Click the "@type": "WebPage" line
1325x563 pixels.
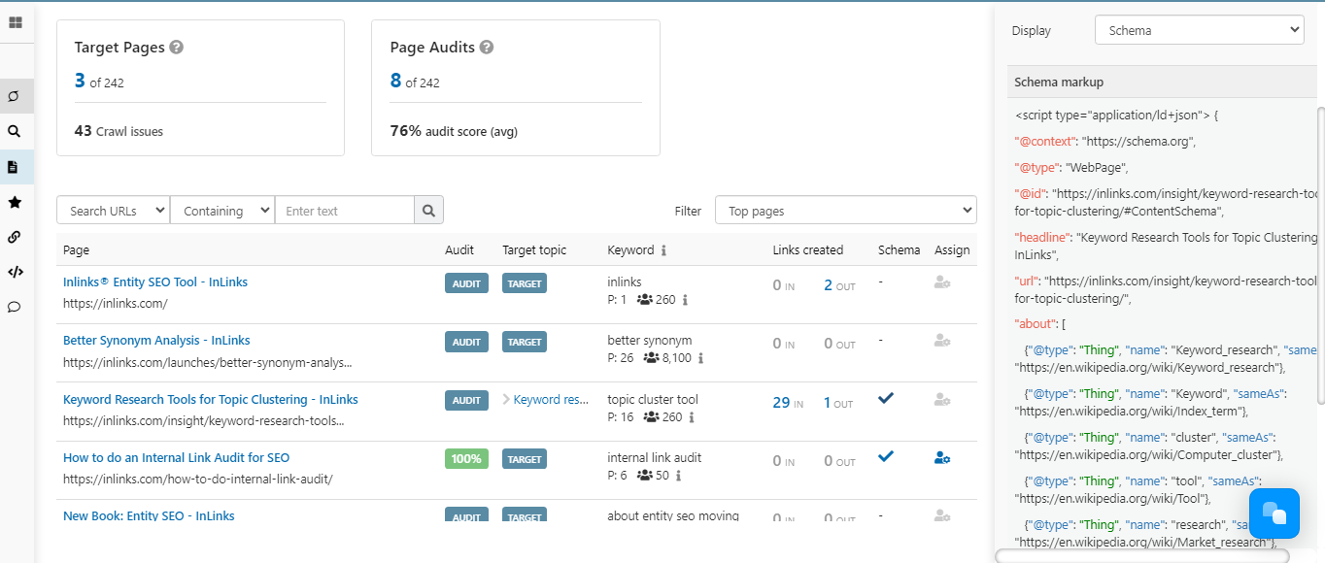pyautogui.click(x=1071, y=167)
